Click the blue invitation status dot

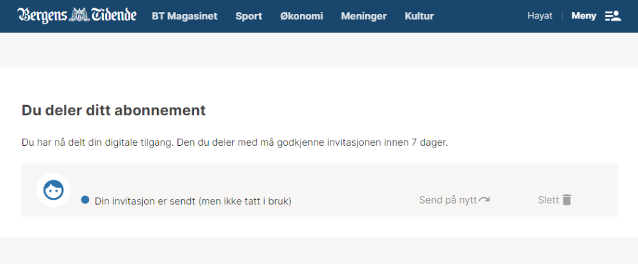tap(85, 200)
